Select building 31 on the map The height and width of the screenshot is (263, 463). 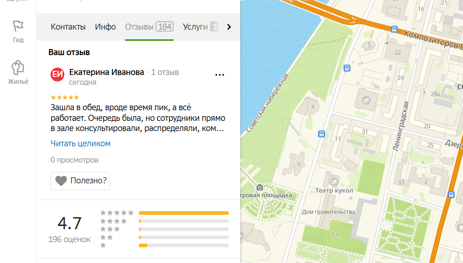coord(365,131)
